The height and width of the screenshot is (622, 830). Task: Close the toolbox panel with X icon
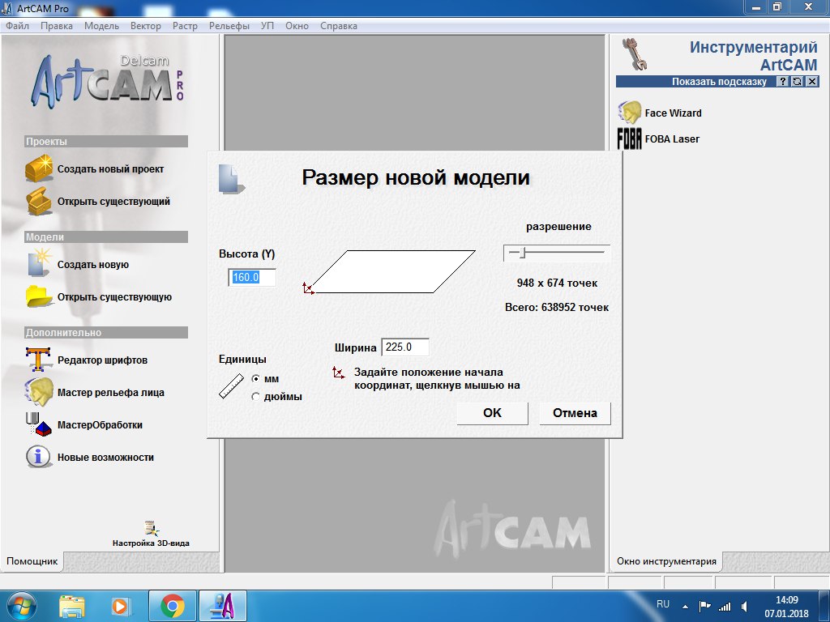[x=812, y=82]
